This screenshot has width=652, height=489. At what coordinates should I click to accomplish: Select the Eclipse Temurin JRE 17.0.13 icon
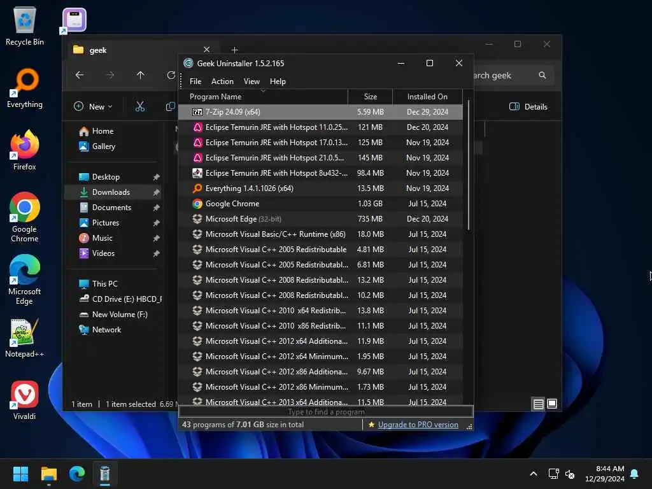(x=197, y=143)
